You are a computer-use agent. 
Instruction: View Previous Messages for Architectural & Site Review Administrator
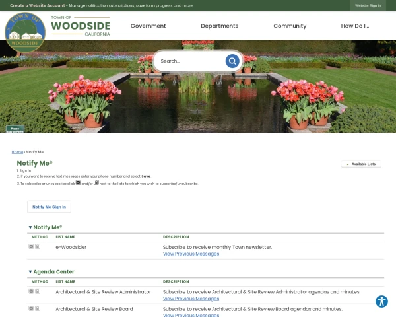(191, 299)
